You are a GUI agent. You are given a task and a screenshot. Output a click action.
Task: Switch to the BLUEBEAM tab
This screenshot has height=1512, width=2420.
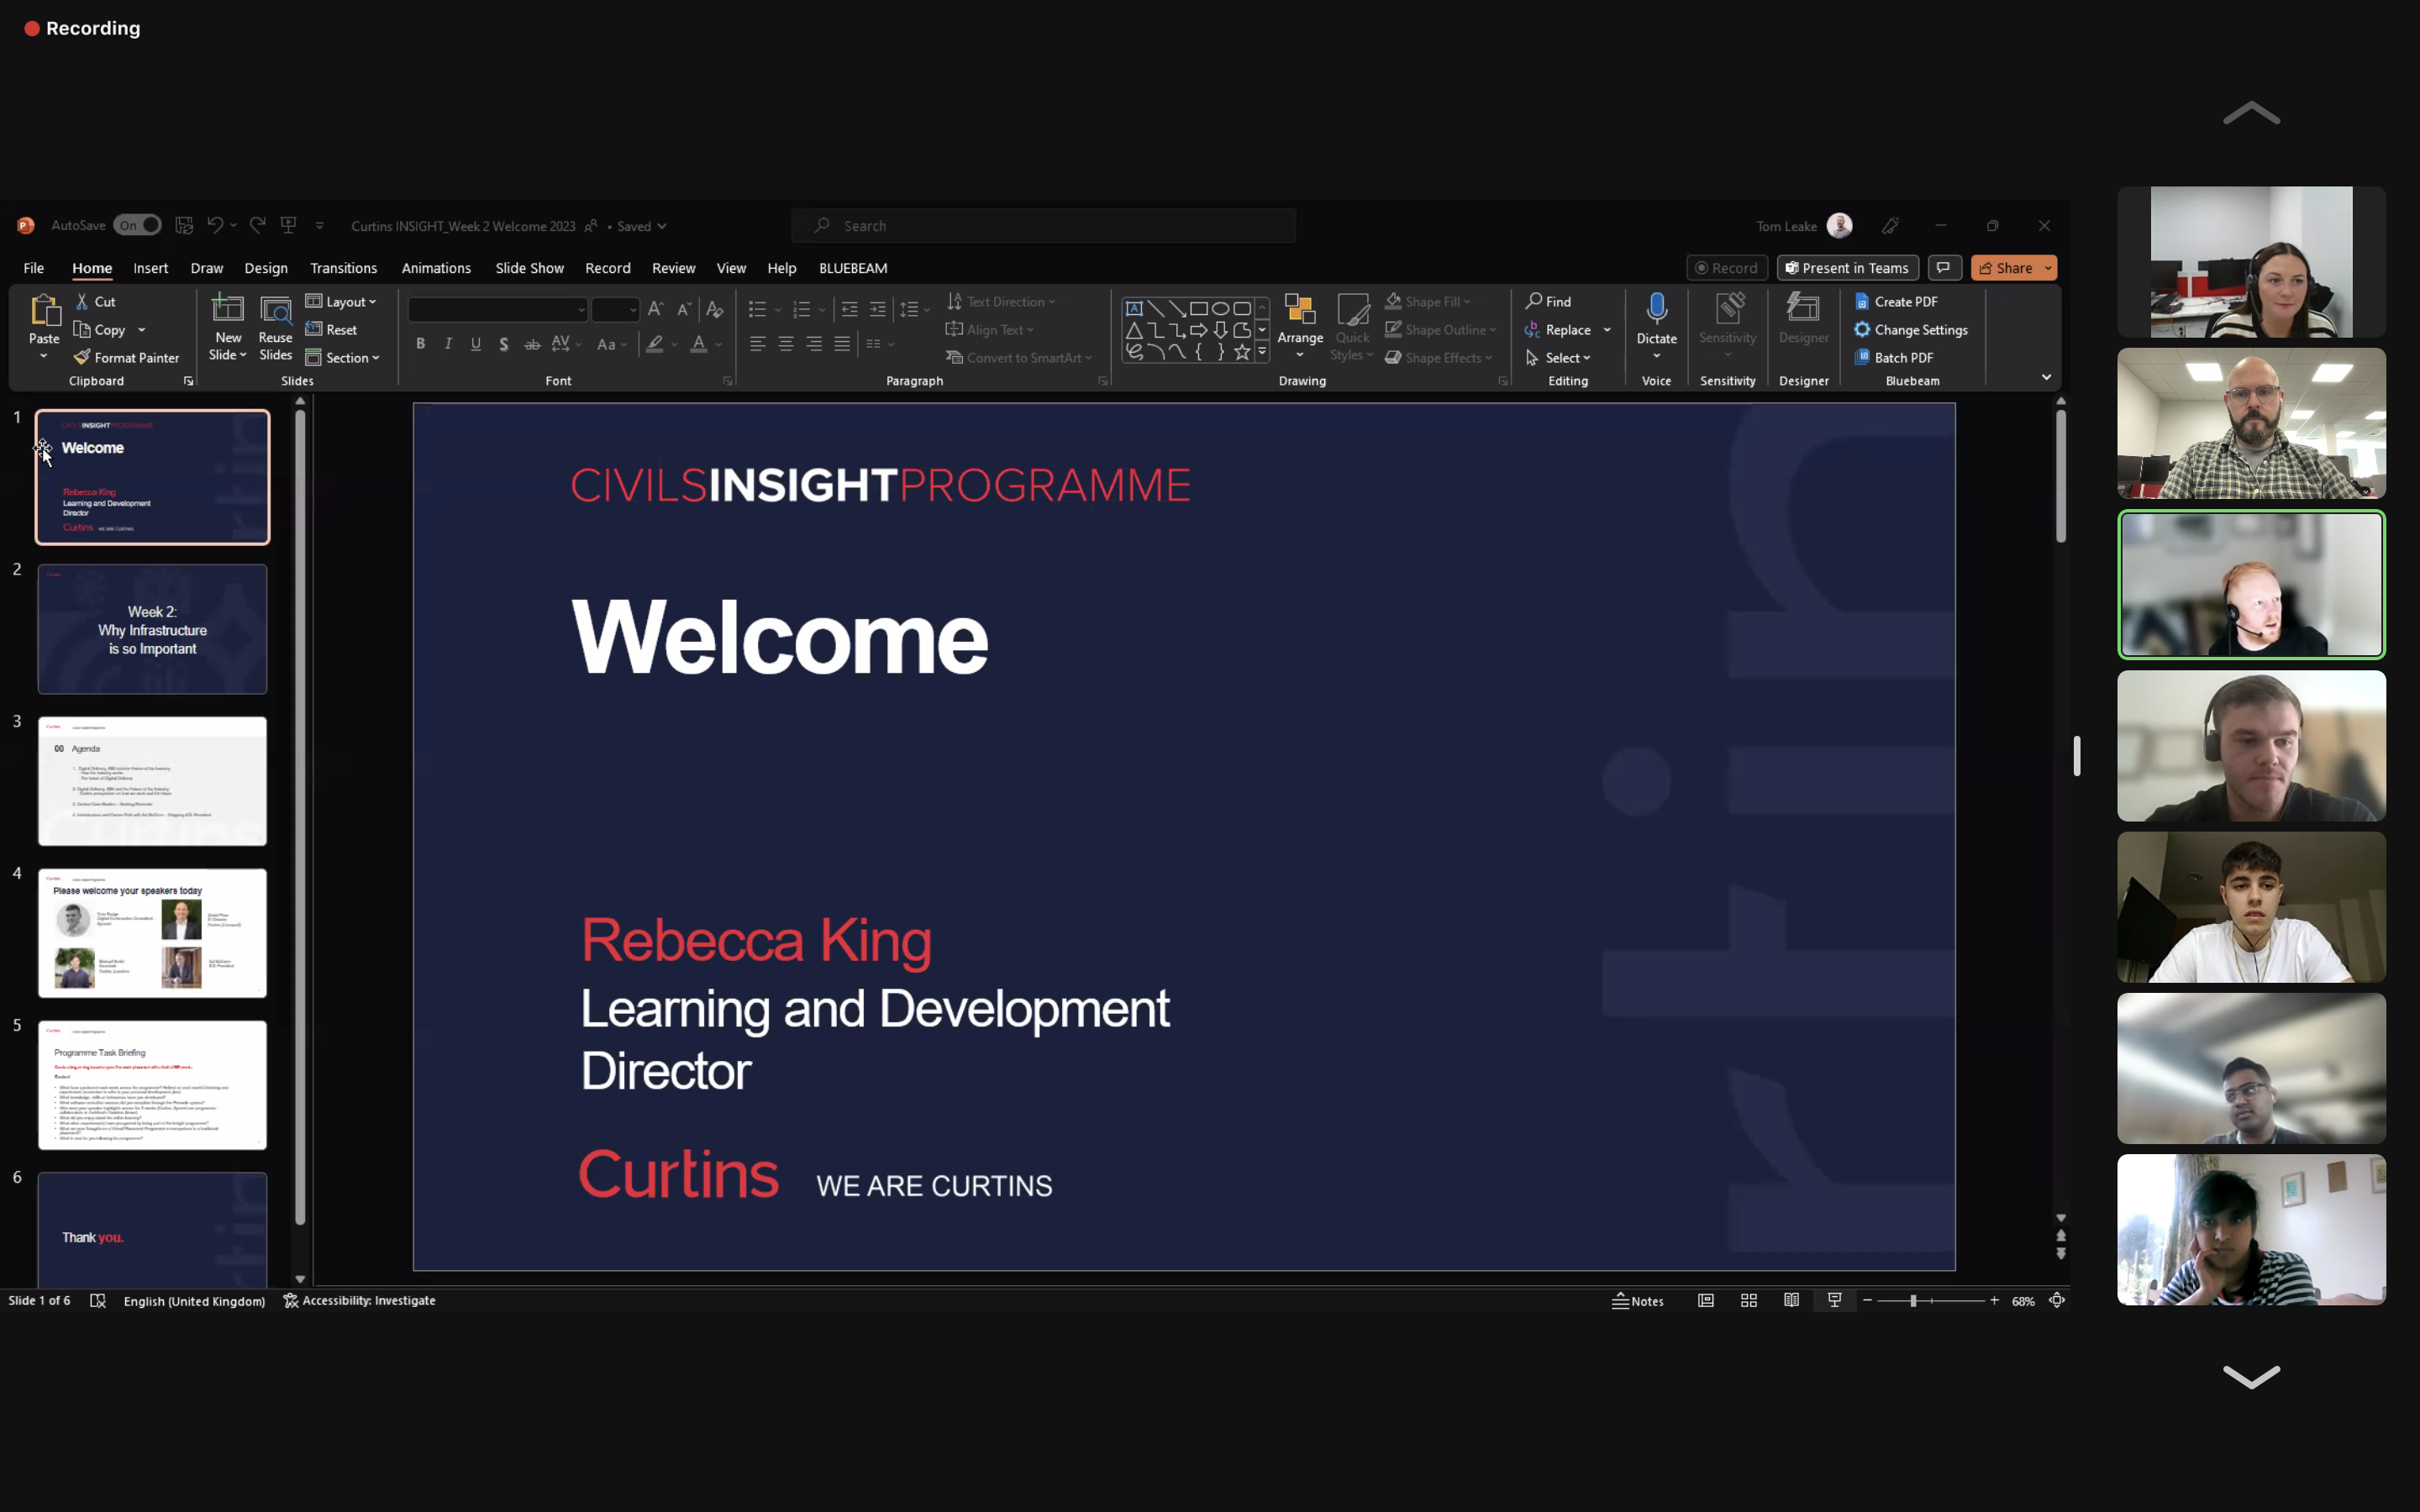(852, 268)
